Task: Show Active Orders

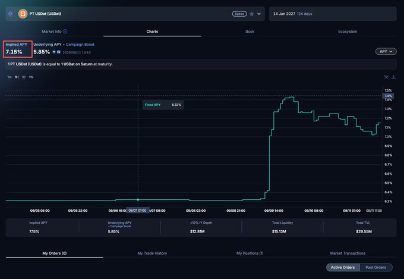Action: tap(343, 267)
